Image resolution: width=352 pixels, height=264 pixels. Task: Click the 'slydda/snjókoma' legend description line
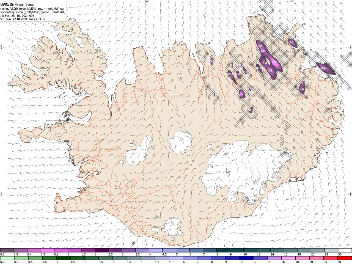[x=33, y=12]
